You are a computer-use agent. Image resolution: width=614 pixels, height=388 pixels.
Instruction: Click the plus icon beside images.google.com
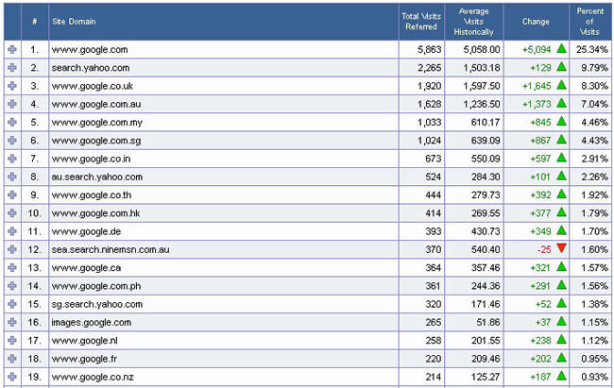[x=11, y=322]
